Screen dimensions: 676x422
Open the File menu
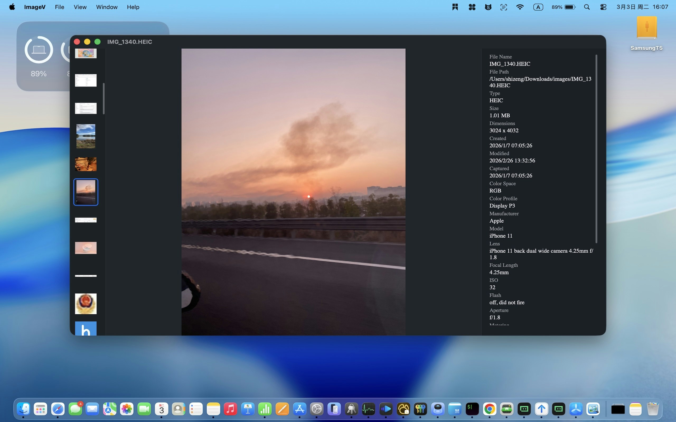click(x=59, y=7)
